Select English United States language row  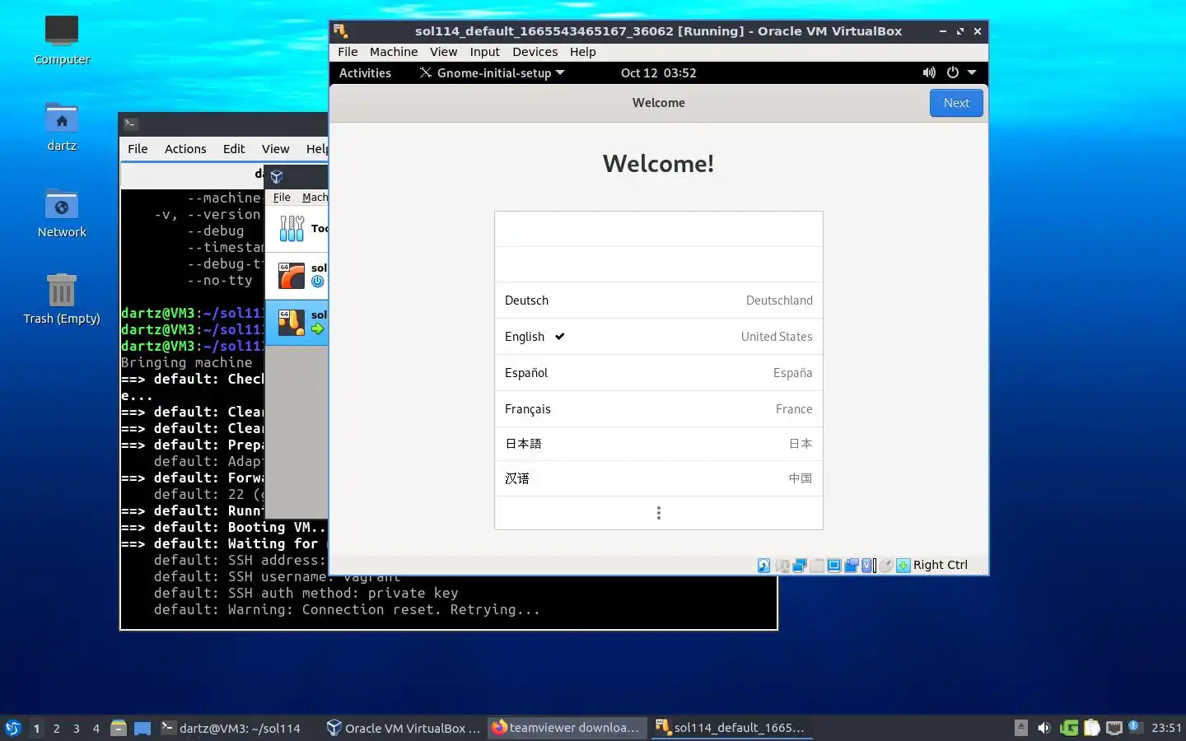(659, 337)
